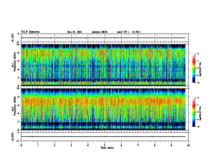Click the "9" tick on time axis
The width and height of the screenshot is (212, 163).
[171, 145]
